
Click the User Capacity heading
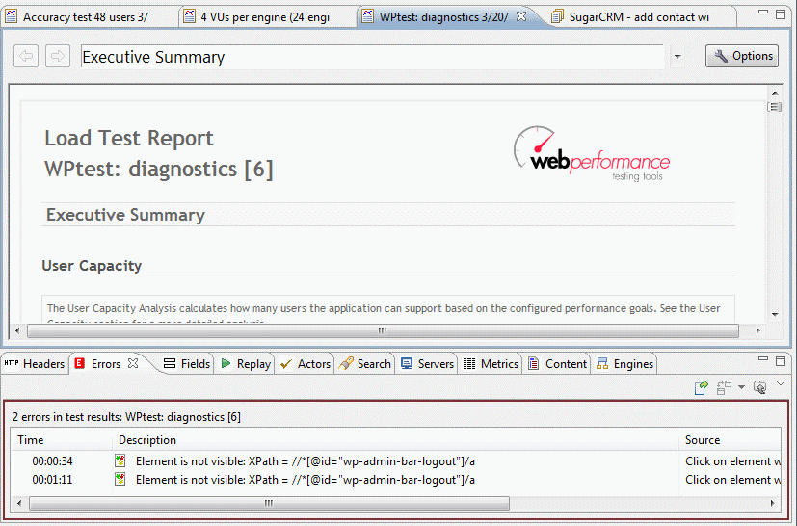point(92,266)
